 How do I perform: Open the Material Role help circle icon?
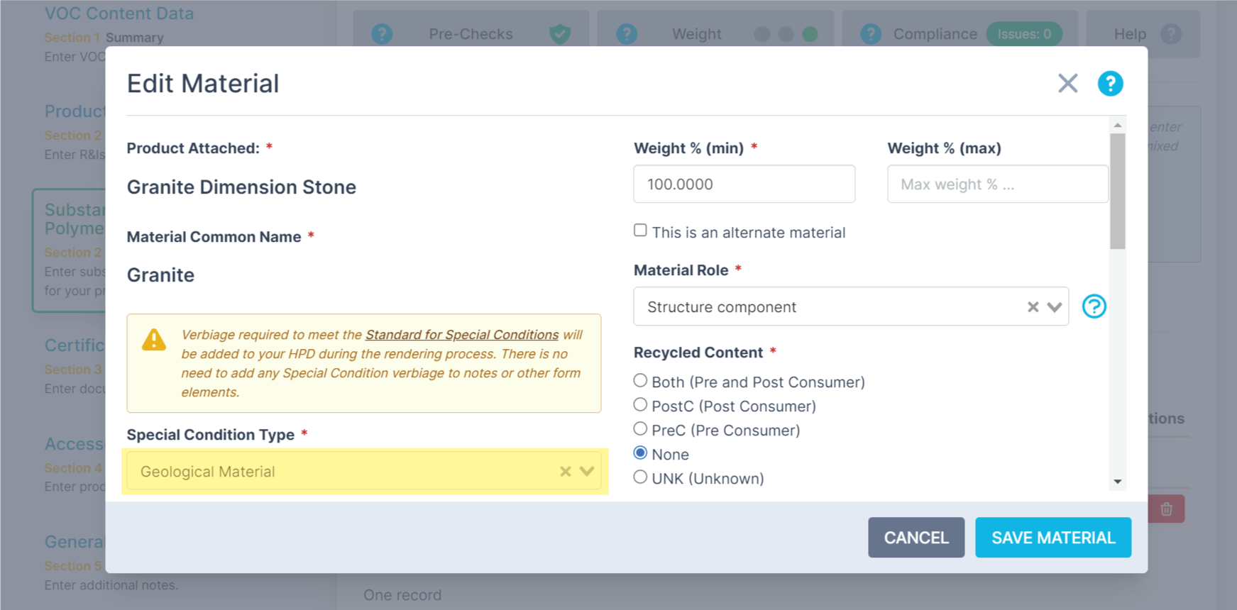pyautogui.click(x=1094, y=306)
